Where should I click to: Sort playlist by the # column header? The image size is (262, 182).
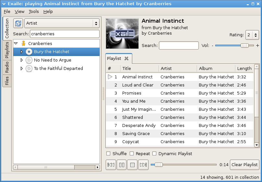113,69
